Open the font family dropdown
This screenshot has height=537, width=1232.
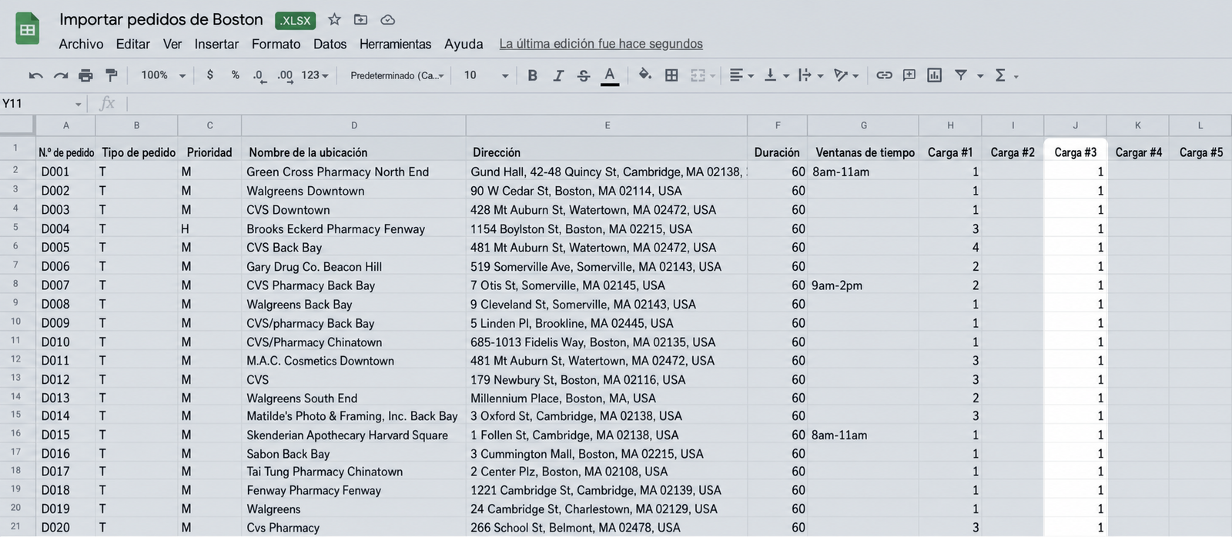click(x=397, y=75)
